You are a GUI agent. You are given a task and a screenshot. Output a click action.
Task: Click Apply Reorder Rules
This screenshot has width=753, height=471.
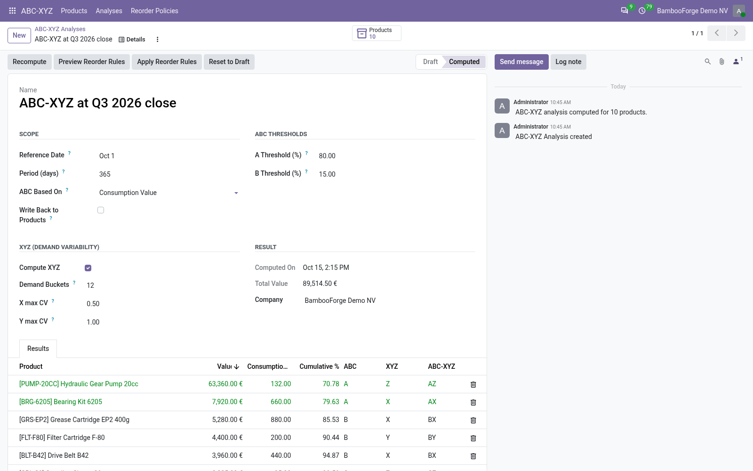coord(167,62)
